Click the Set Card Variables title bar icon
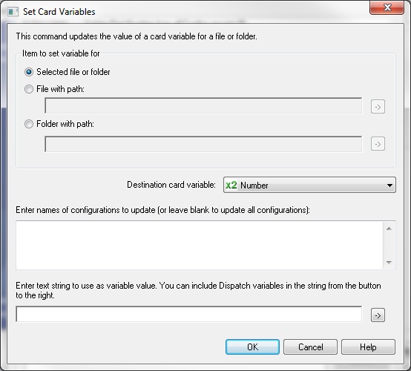 point(13,12)
